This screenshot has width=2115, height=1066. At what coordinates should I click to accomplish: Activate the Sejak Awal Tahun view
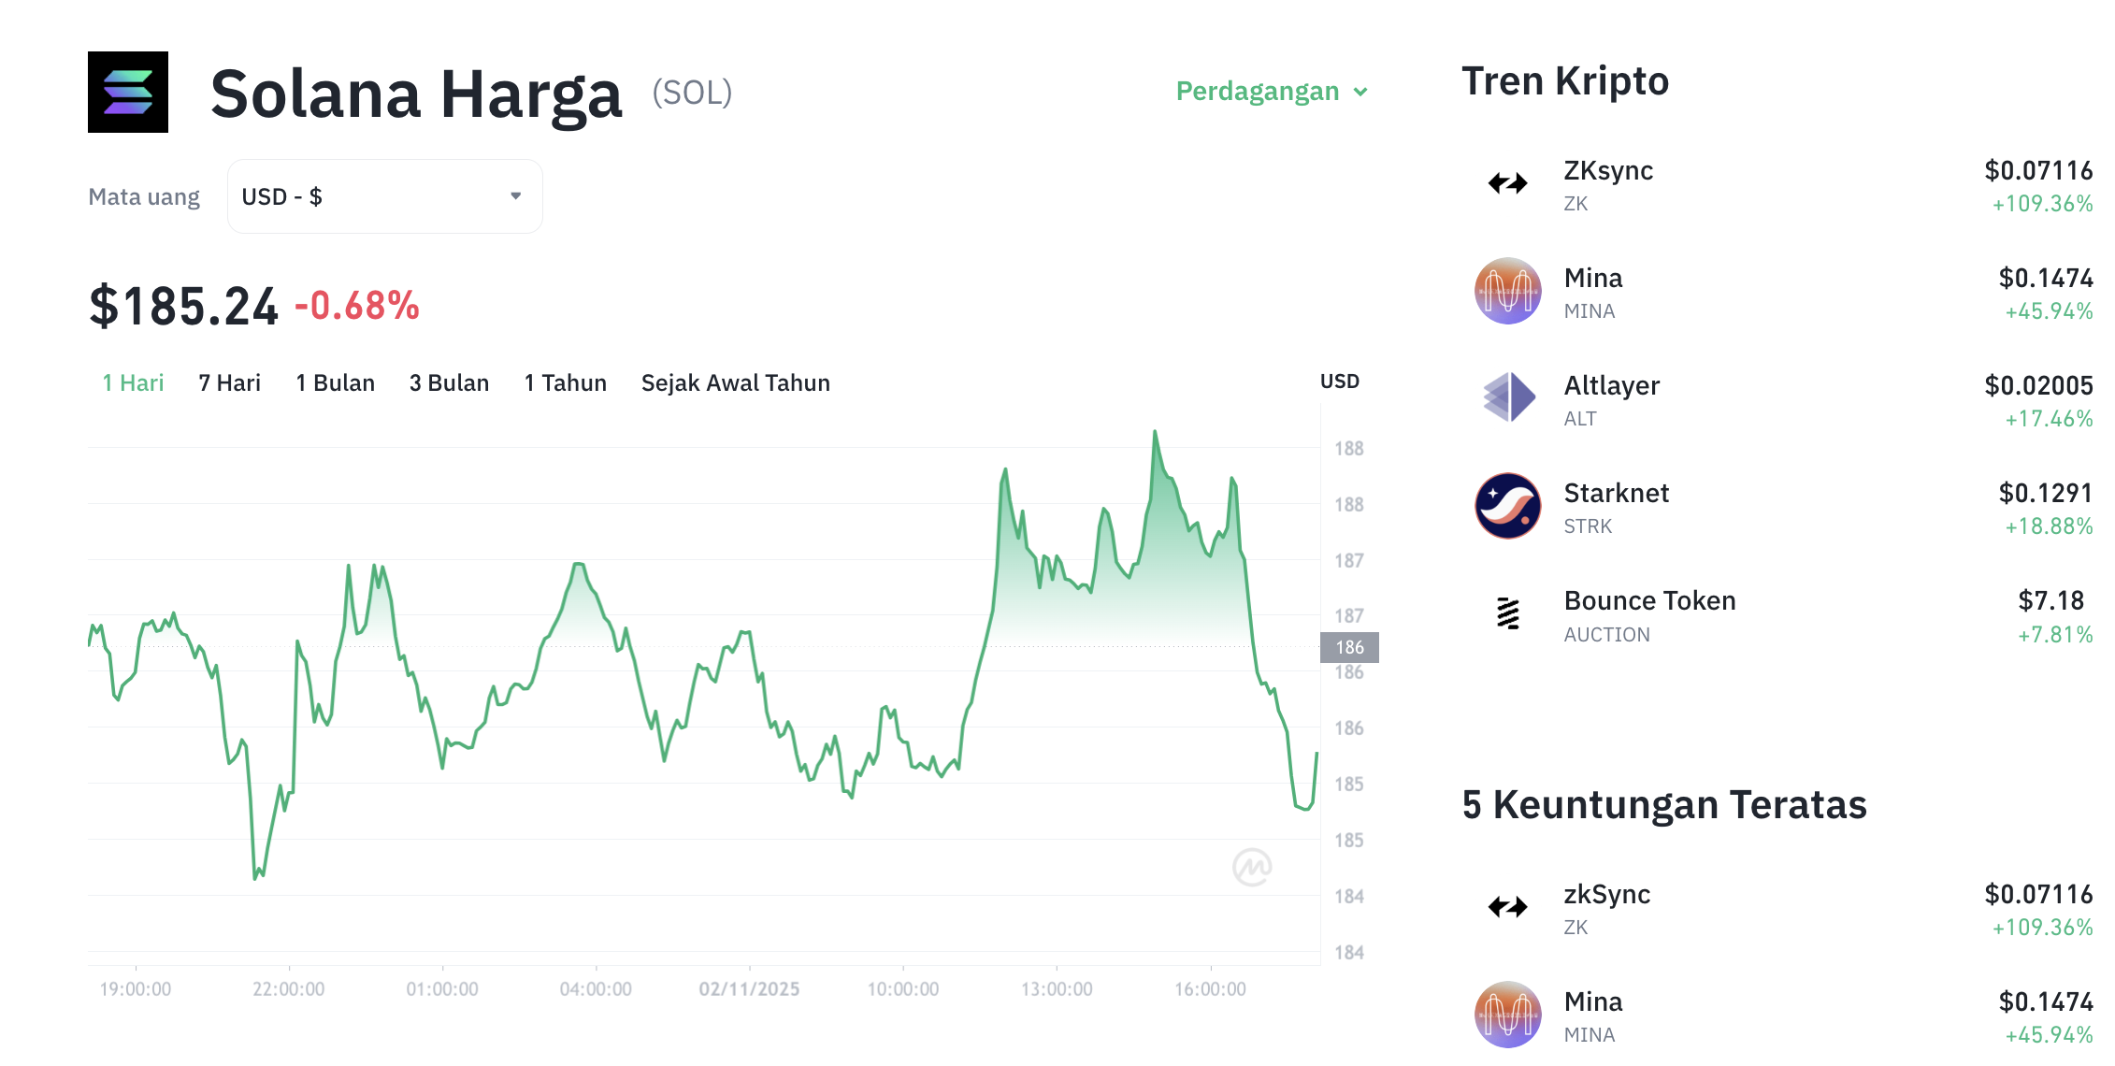pyautogui.click(x=735, y=382)
